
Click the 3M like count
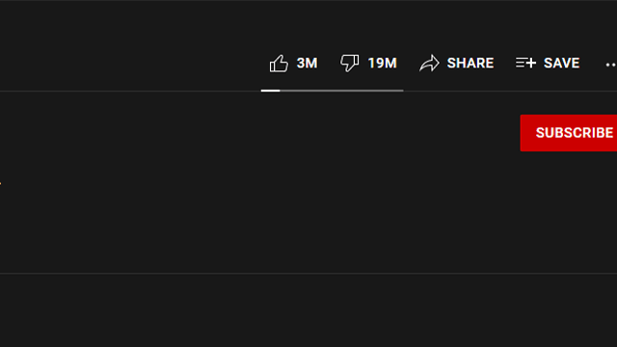pyautogui.click(x=307, y=63)
